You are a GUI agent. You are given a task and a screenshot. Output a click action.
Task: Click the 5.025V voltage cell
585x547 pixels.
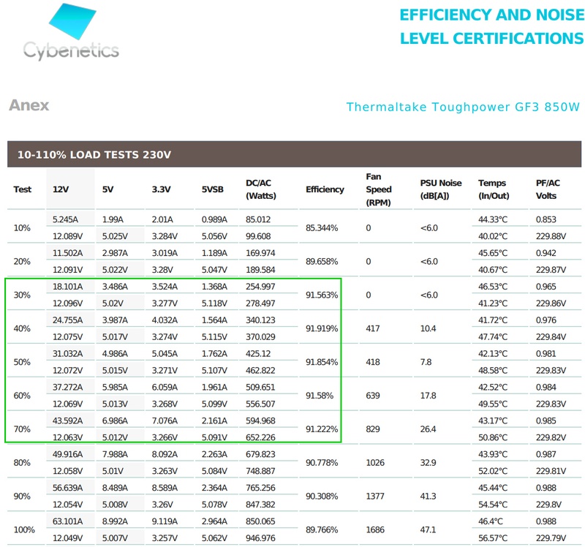click(x=115, y=236)
